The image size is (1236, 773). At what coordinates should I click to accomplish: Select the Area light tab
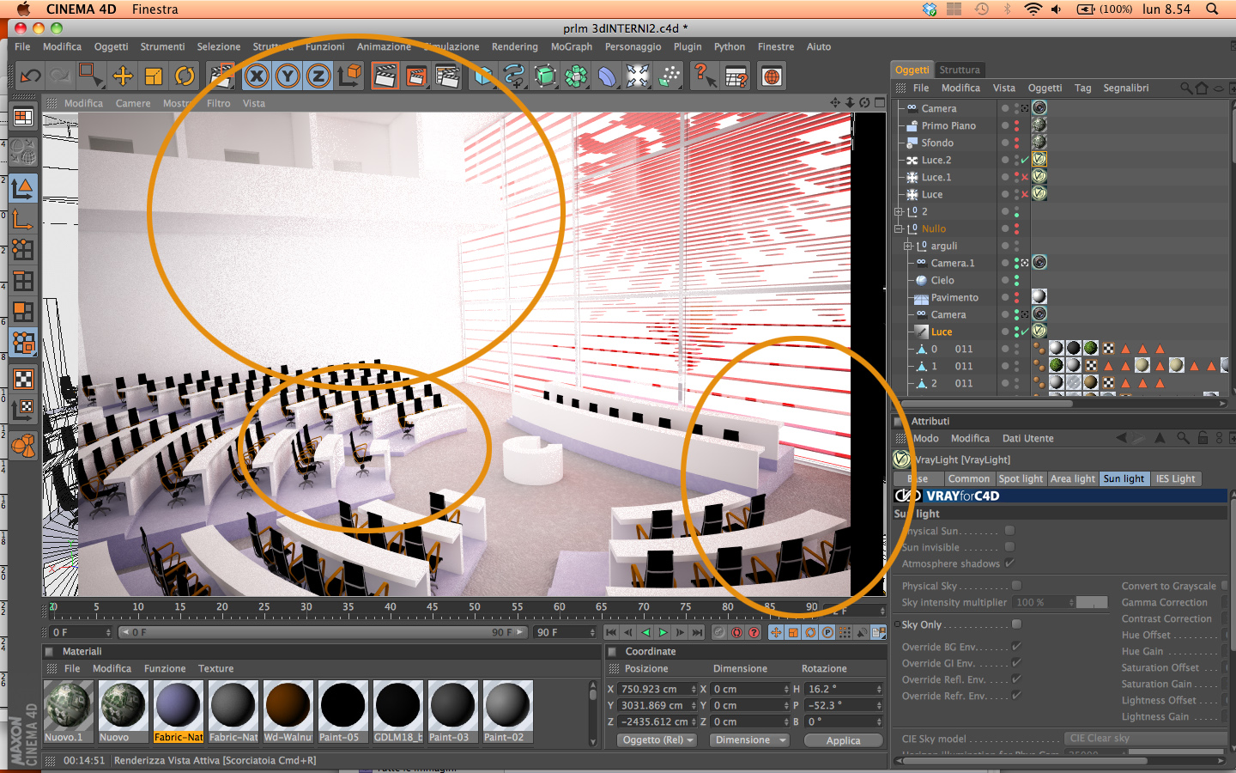tap(1073, 478)
